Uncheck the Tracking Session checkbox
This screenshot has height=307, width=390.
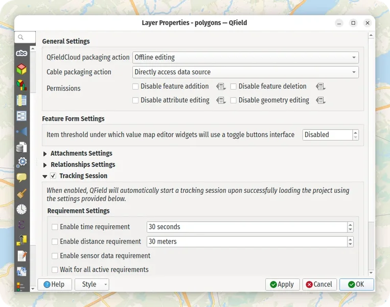pyautogui.click(x=53, y=176)
